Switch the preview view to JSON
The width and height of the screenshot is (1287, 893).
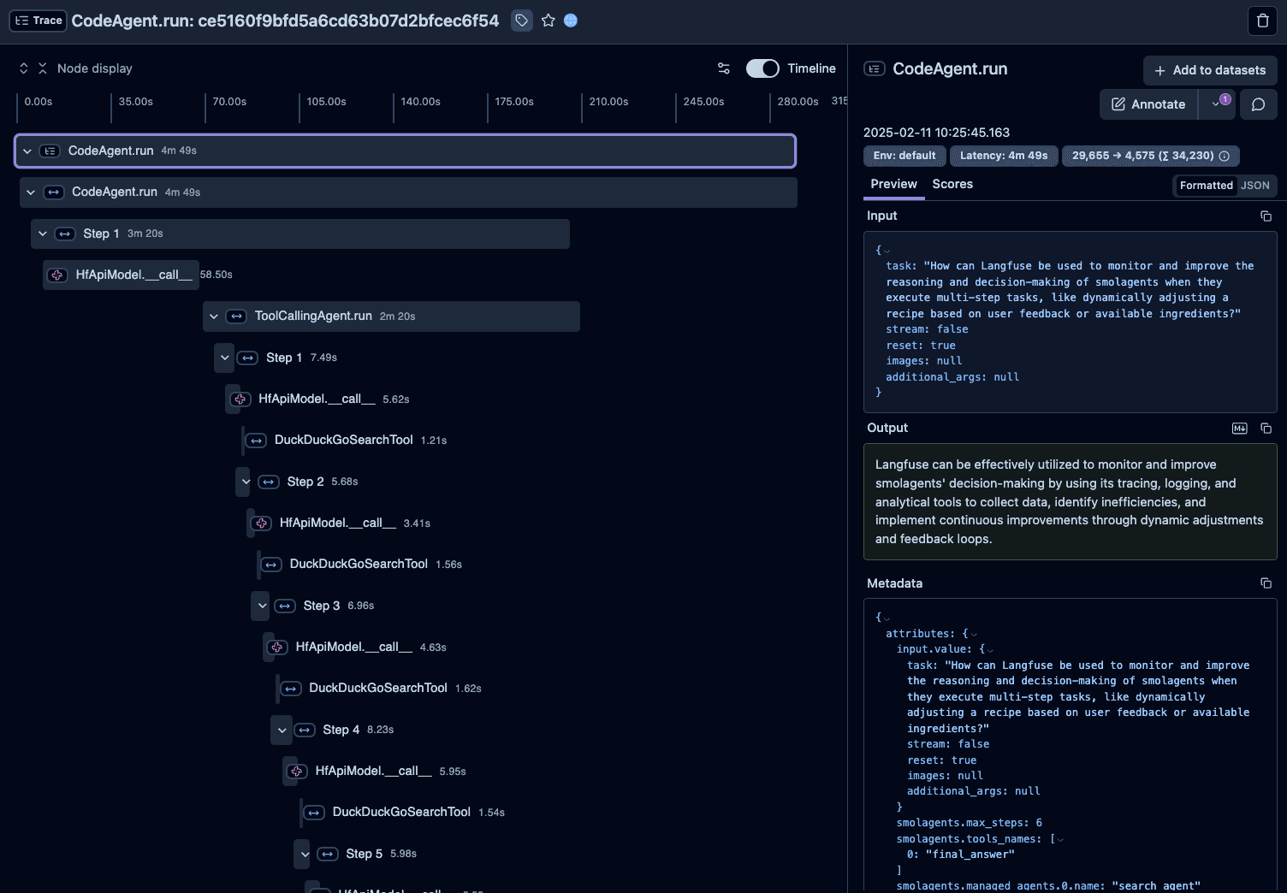tap(1255, 185)
